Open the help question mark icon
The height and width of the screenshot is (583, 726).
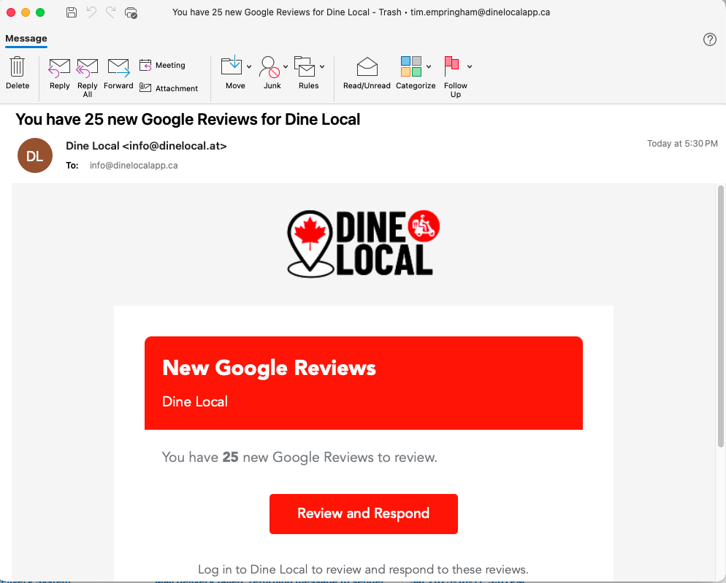pos(709,39)
